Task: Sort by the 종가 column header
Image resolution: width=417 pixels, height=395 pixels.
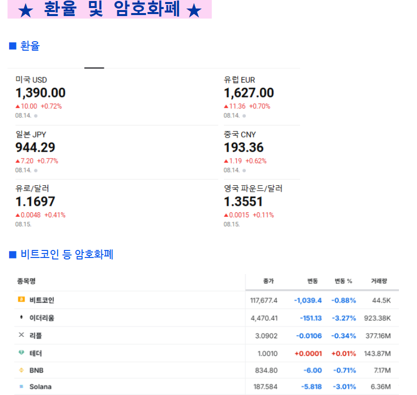Action: coord(268,281)
